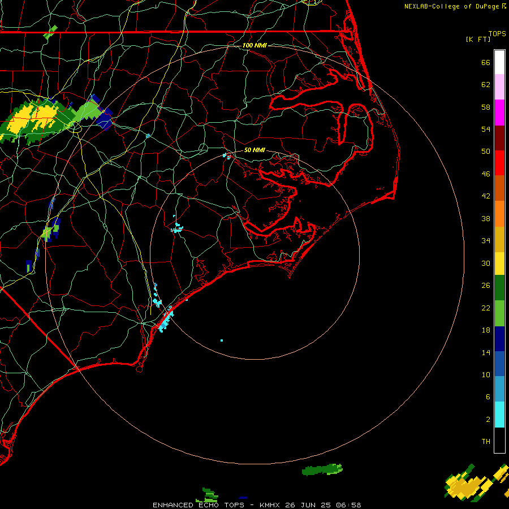The width and height of the screenshot is (509, 509).
Task: Select the dark red legend swatch
Action: pos(499,138)
